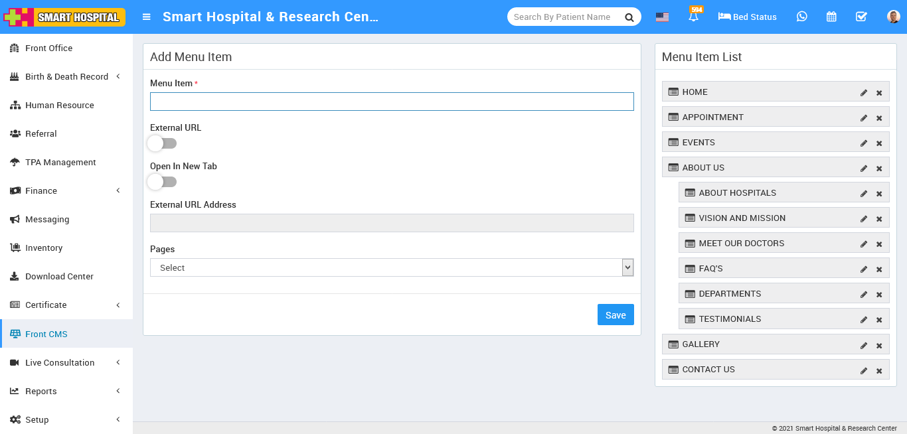Screen dimensions: 907x434
Task: Click the language flag selector
Action: tap(662, 18)
